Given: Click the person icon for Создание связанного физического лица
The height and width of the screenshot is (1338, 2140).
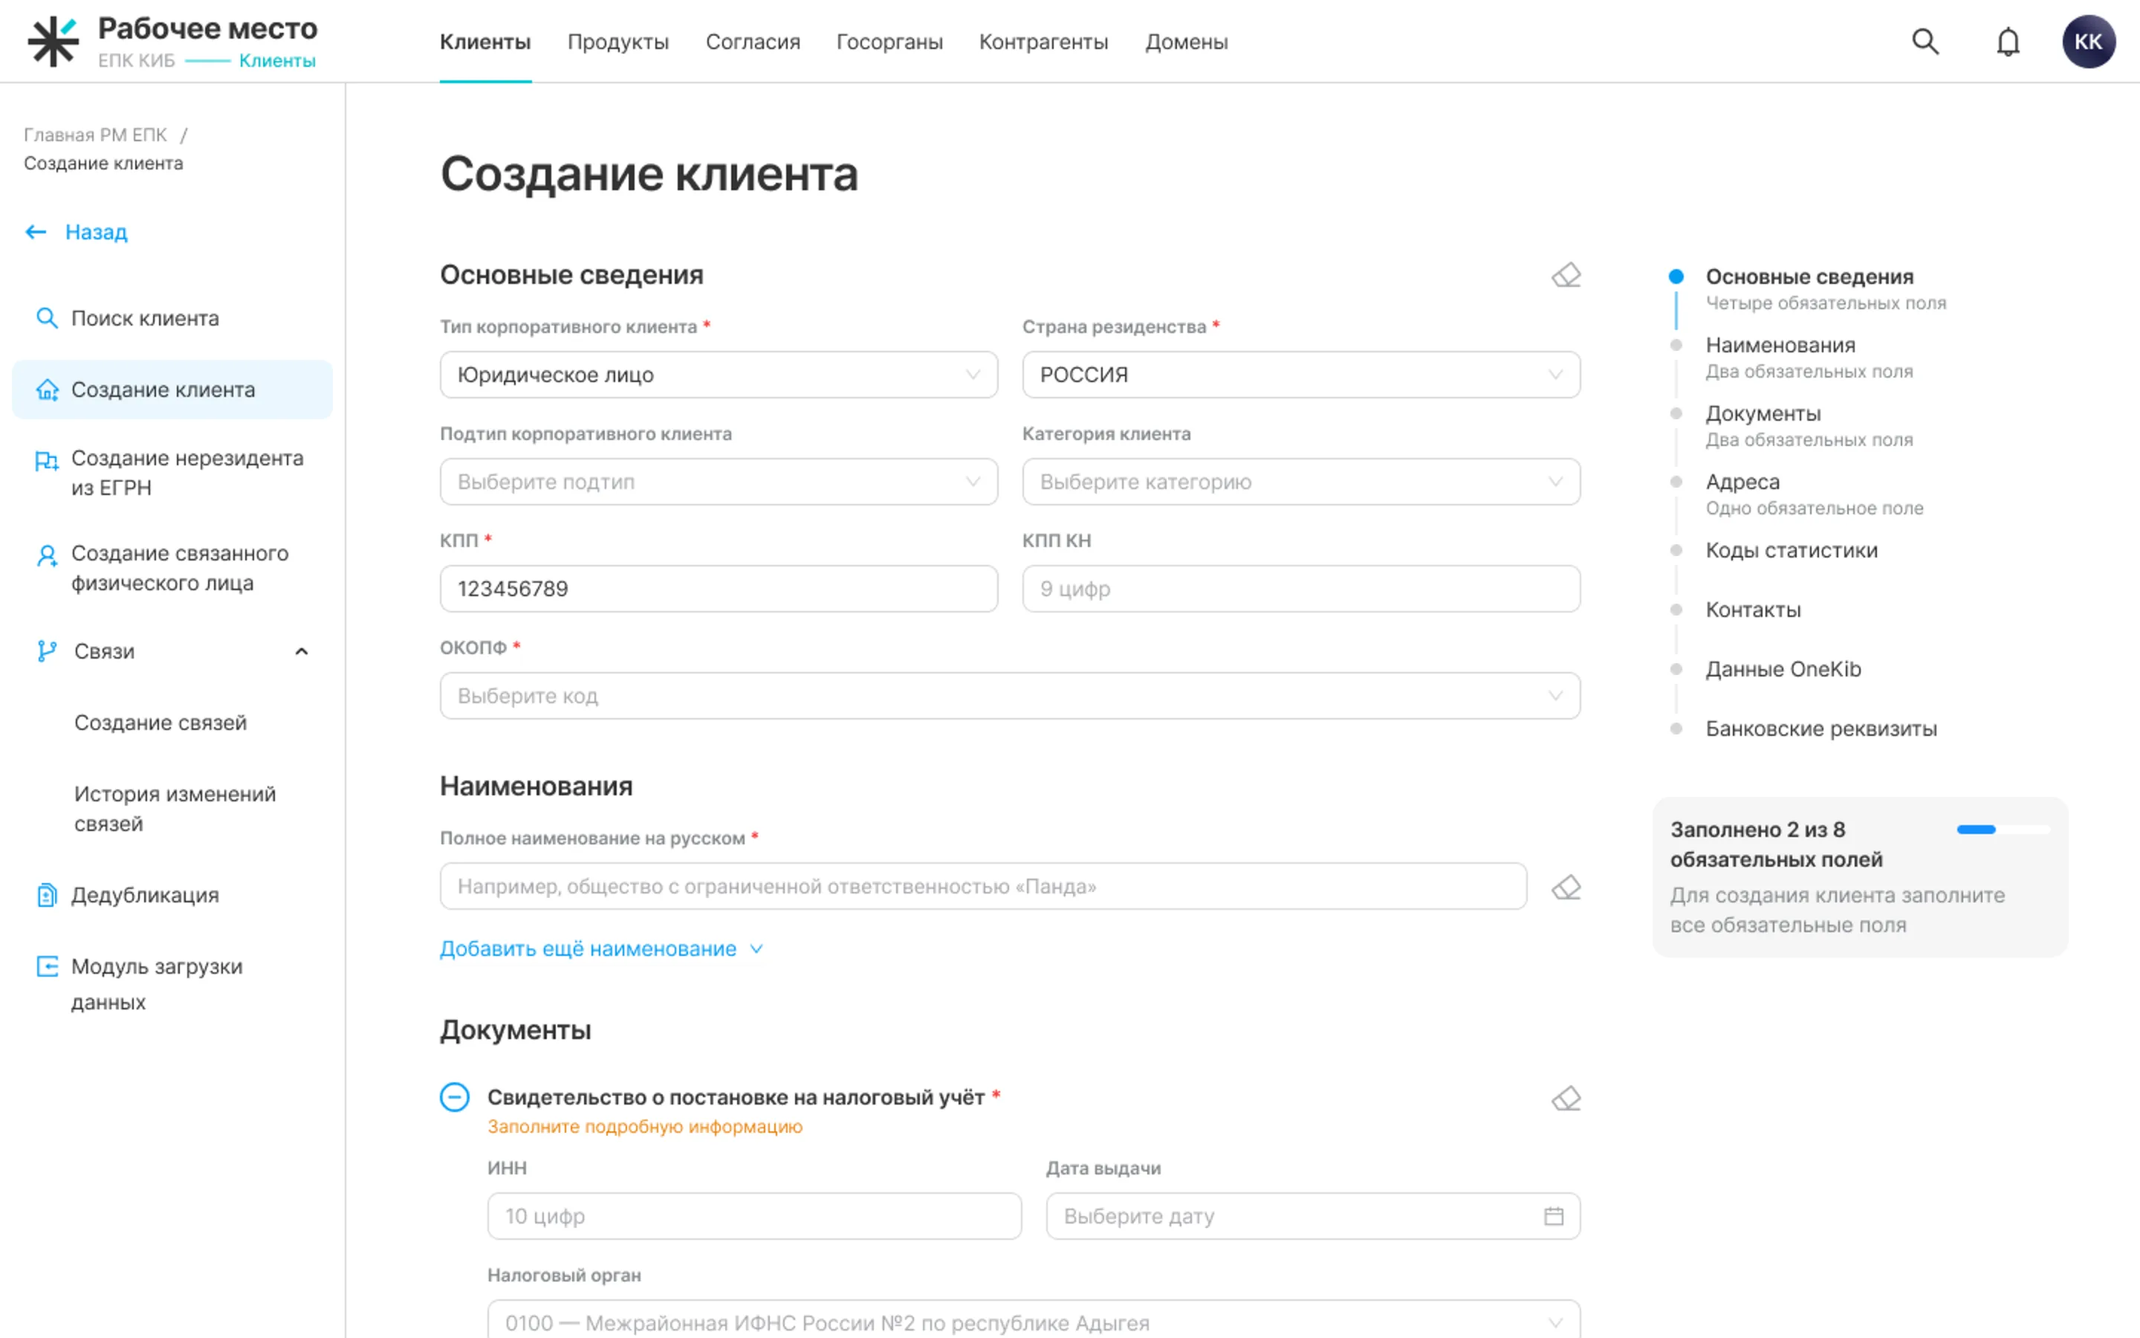Looking at the screenshot, I should click(47, 555).
